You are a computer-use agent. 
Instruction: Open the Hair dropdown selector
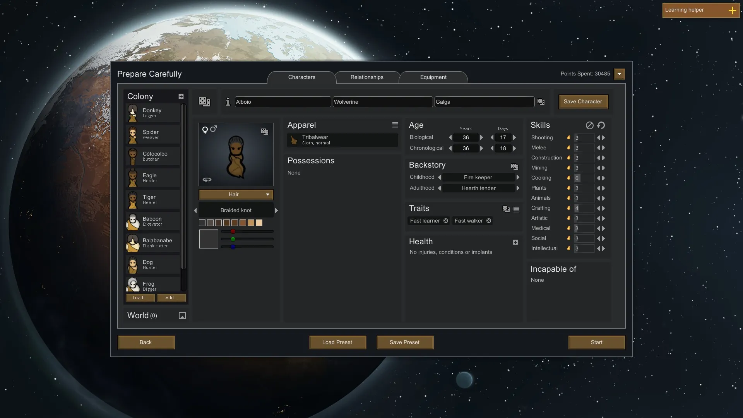click(236, 194)
